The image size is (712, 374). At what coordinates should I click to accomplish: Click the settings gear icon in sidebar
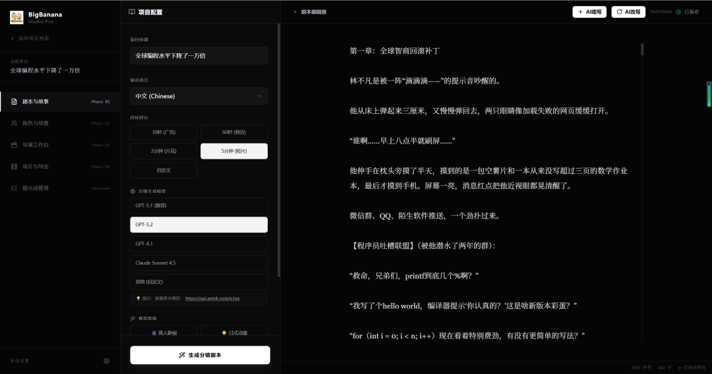pos(107,361)
